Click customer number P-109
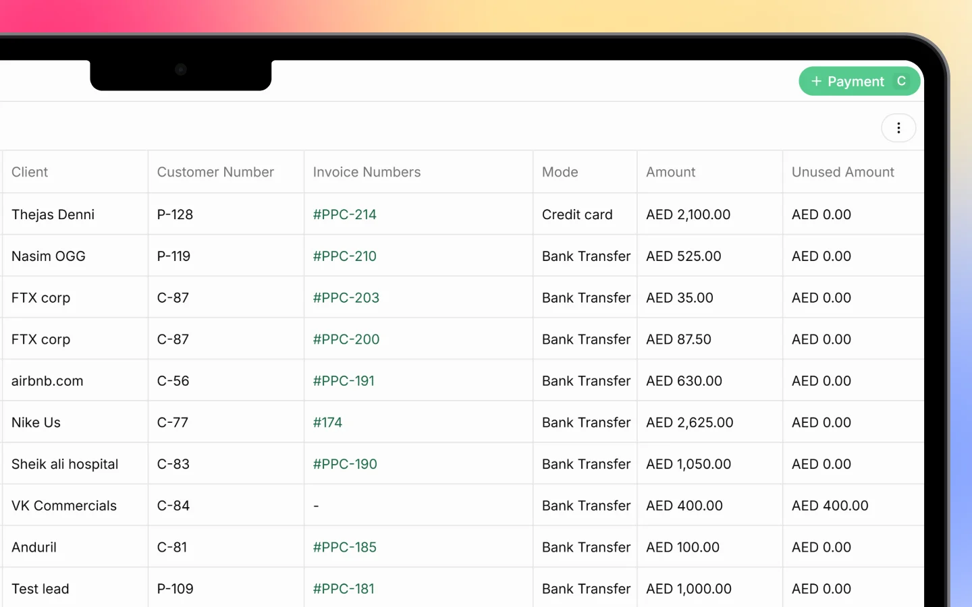This screenshot has width=972, height=607. tap(175, 589)
